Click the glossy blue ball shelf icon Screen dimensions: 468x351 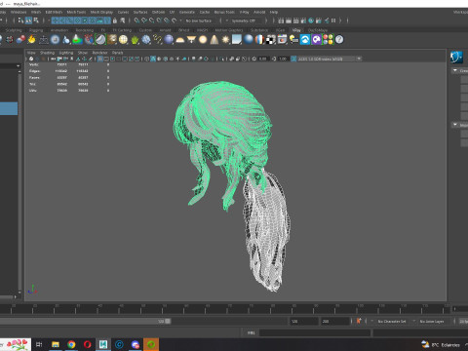pyautogui.click(x=249, y=40)
